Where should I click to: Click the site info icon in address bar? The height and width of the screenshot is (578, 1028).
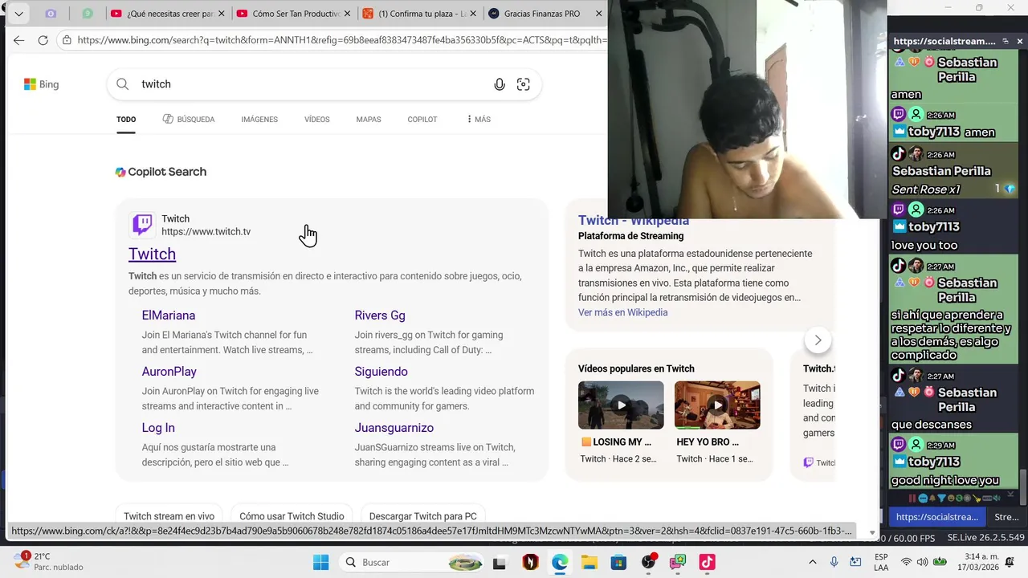click(x=67, y=40)
